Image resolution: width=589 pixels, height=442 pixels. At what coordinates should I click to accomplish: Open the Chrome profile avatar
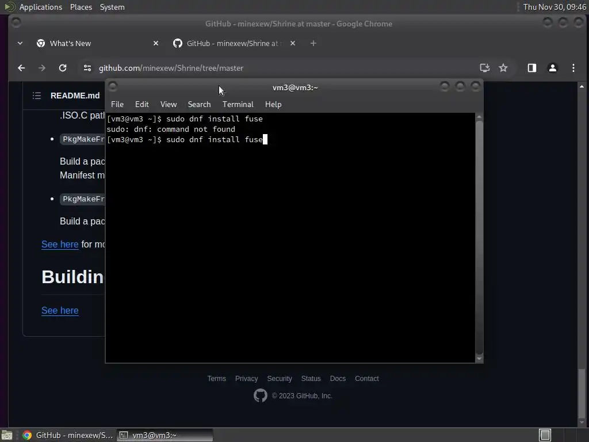pyautogui.click(x=553, y=68)
